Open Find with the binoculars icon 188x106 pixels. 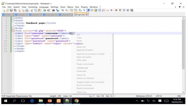click(53, 10)
